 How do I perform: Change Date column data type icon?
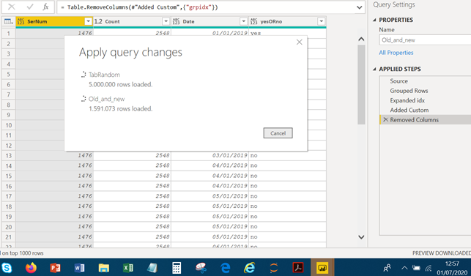pos(176,21)
